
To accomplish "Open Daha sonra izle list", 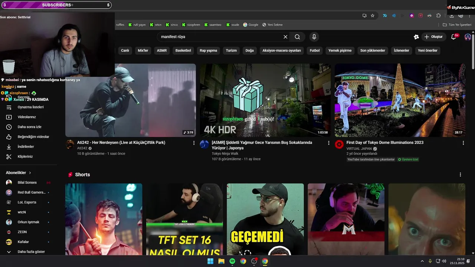I will [x=29, y=127].
